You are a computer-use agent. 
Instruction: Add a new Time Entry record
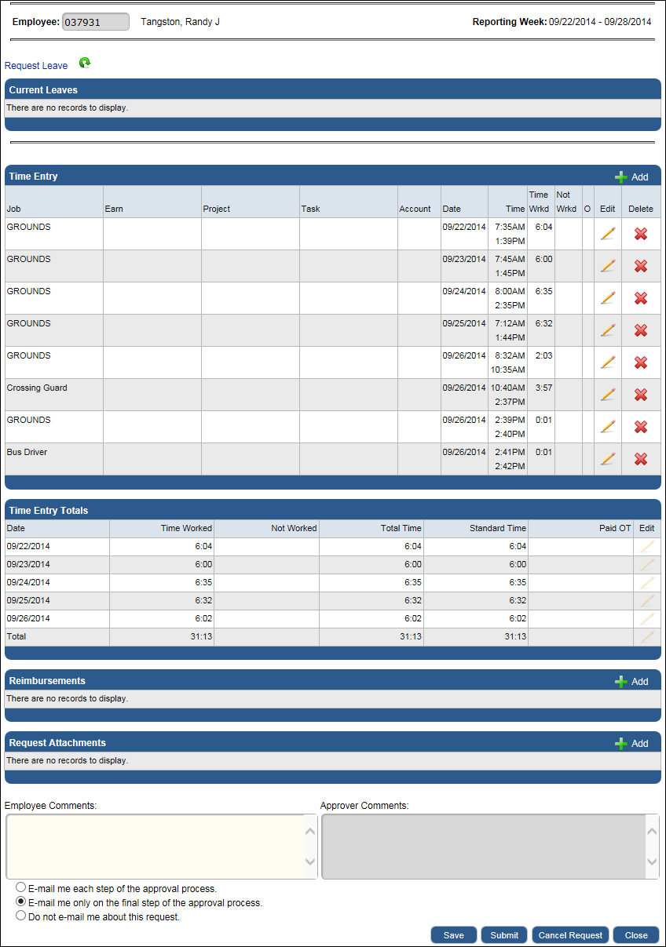pyautogui.click(x=632, y=177)
